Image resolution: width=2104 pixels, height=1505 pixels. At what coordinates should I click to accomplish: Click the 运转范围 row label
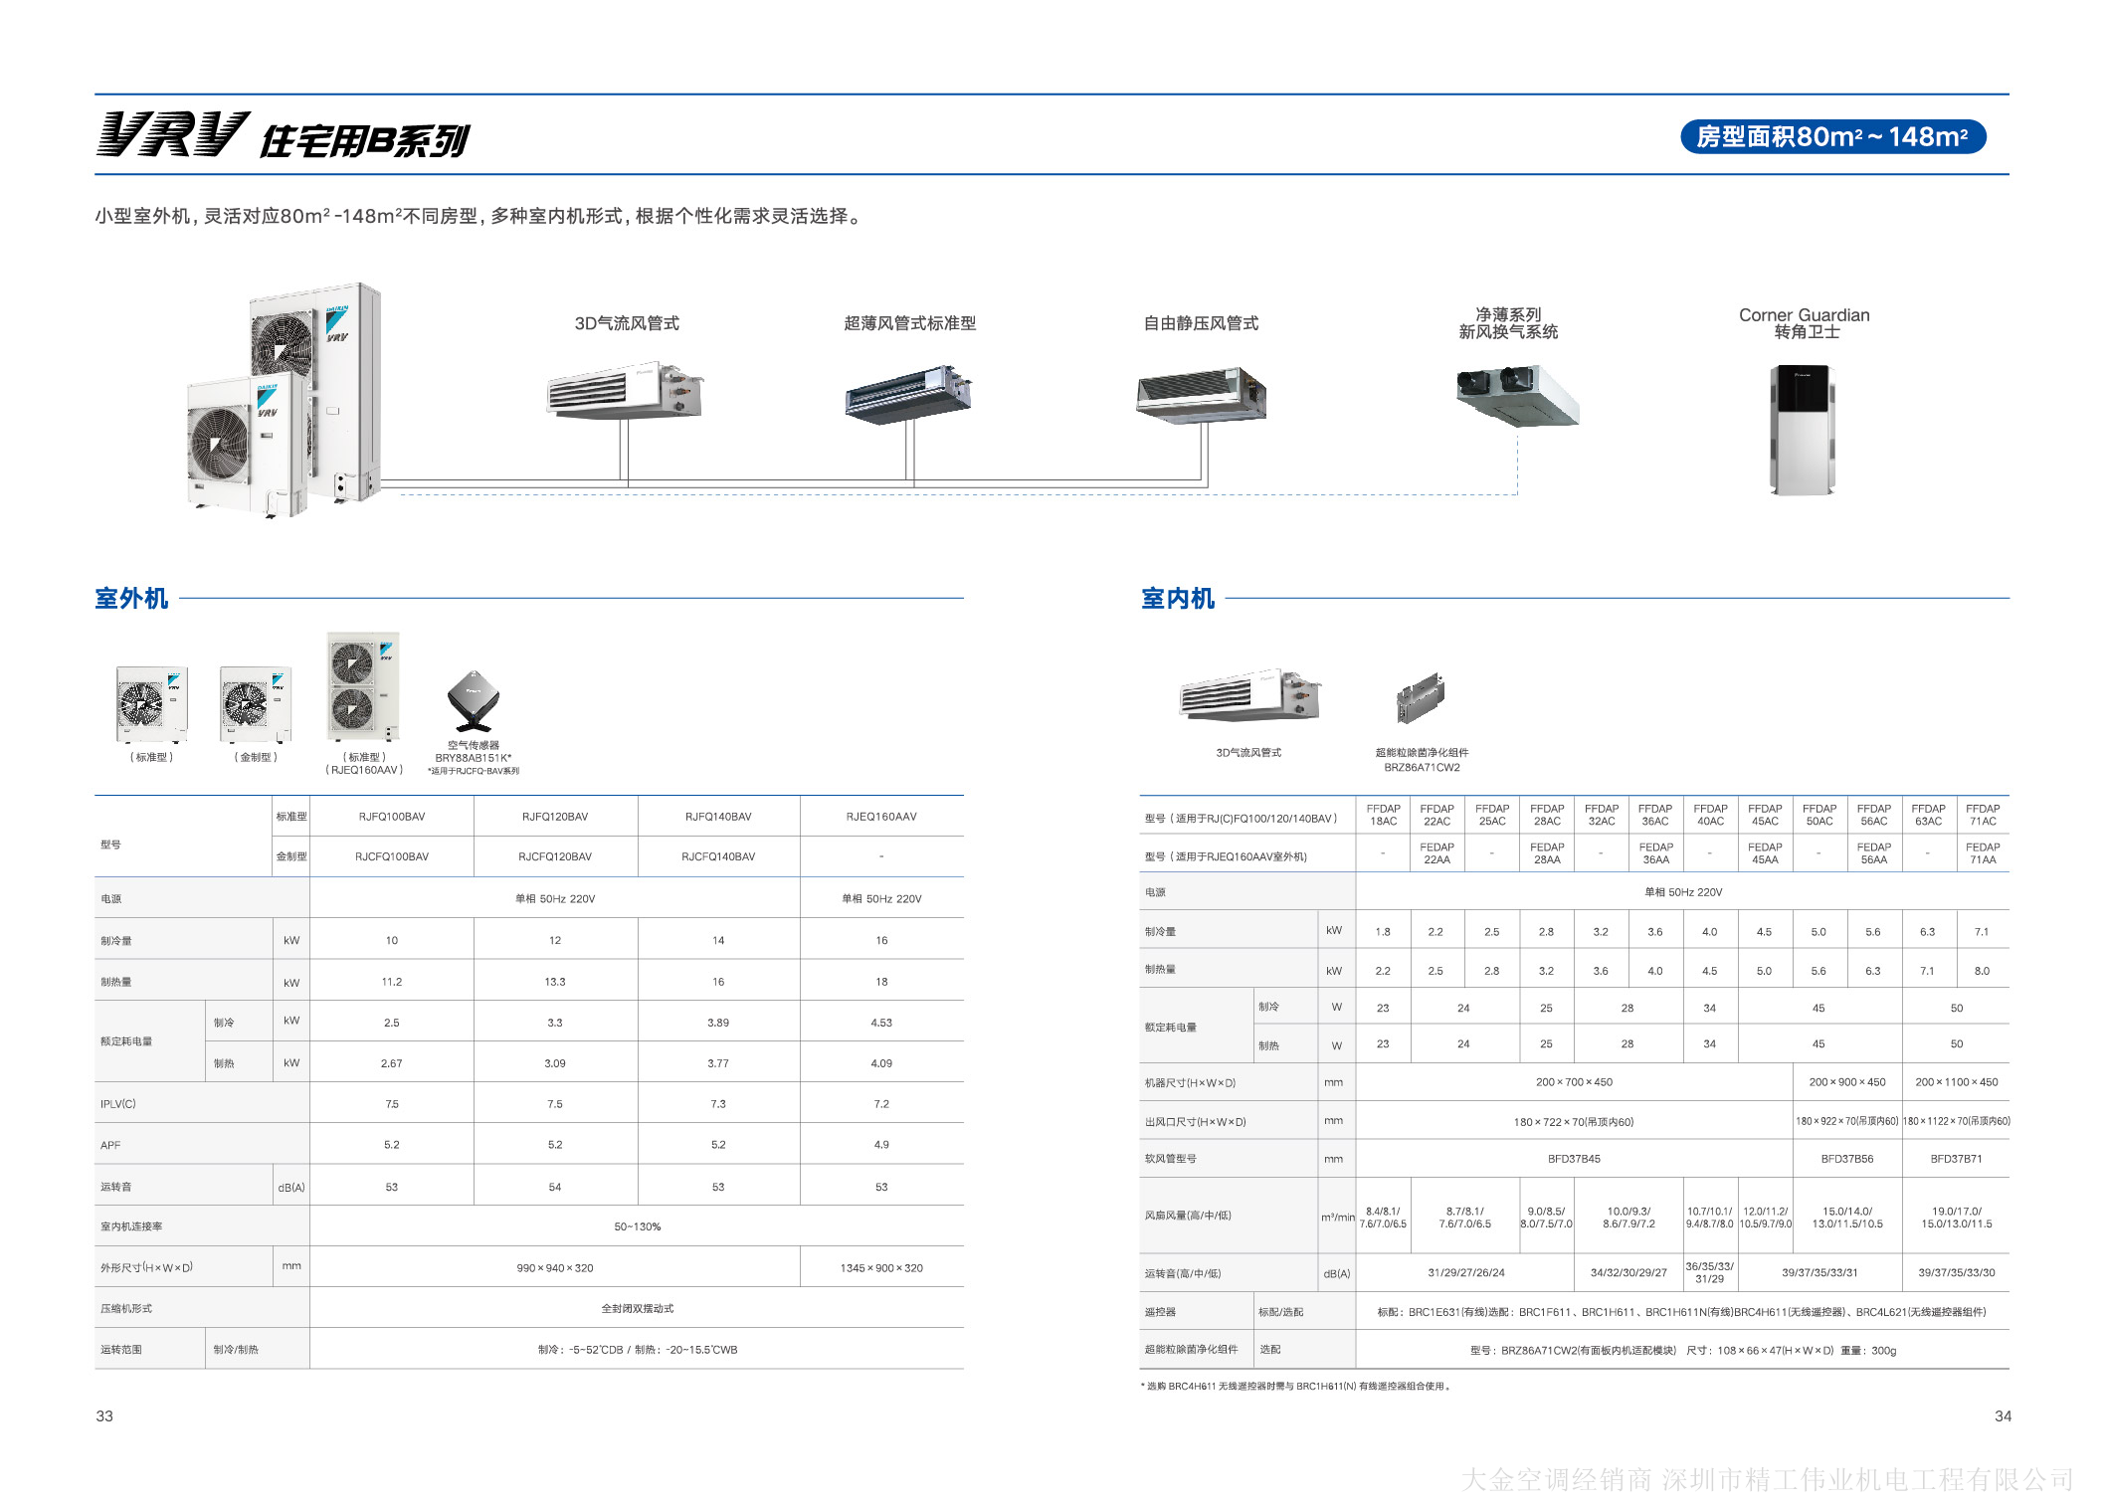pyautogui.click(x=121, y=1350)
